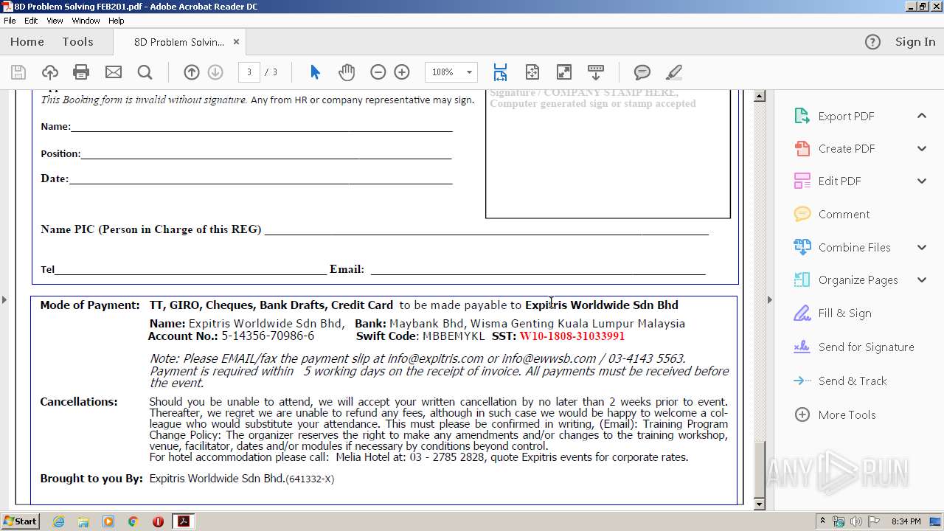Viewport: 944px width, 531px height.
Task: Open the Help menu
Action: [117, 21]
